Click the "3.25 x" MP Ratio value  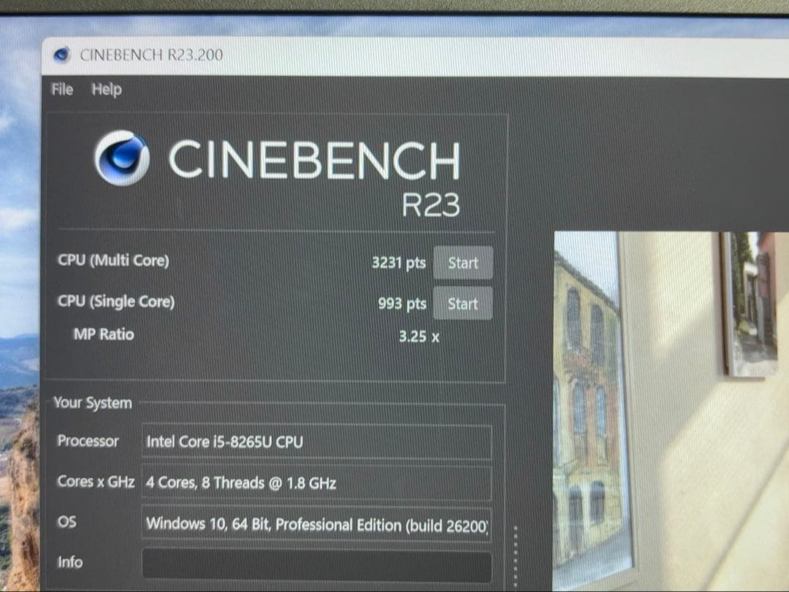pyautogui.click(x=419, y=336)
